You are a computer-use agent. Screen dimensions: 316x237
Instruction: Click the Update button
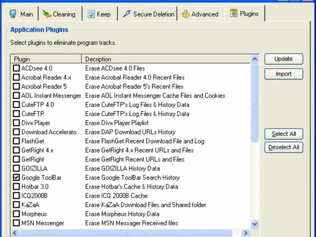coord(284,59)
